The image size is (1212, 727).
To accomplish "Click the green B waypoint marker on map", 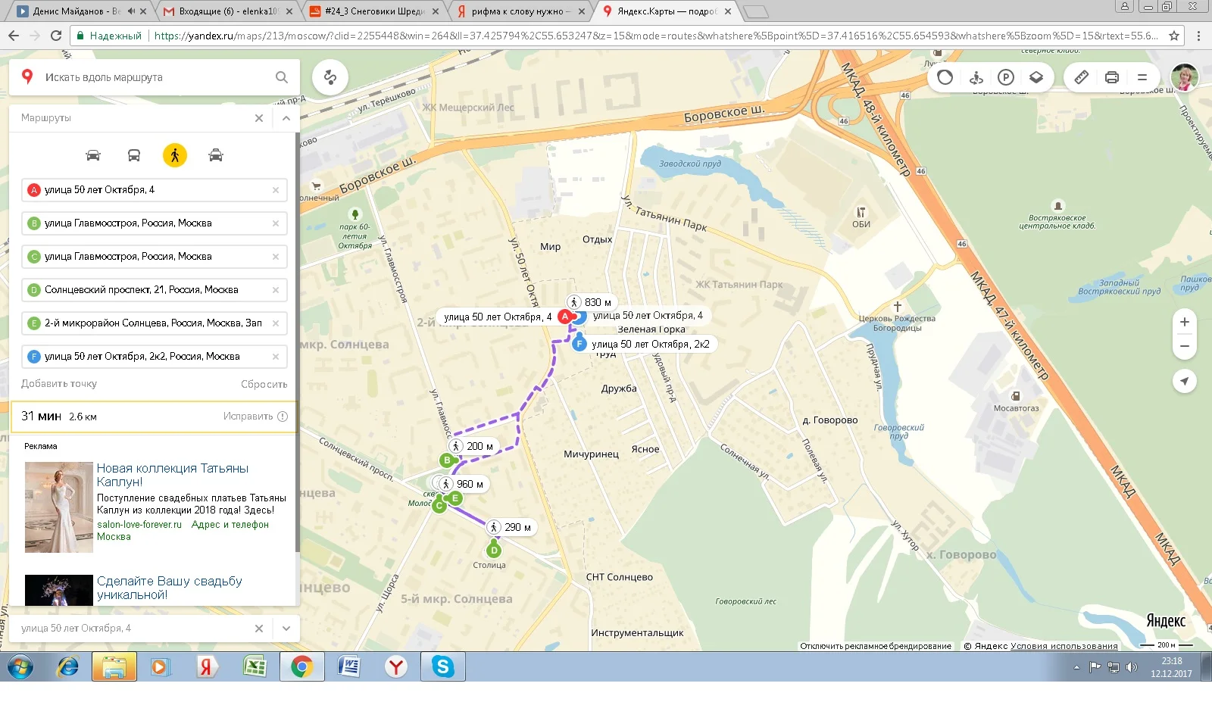I will tap(447, 460).
